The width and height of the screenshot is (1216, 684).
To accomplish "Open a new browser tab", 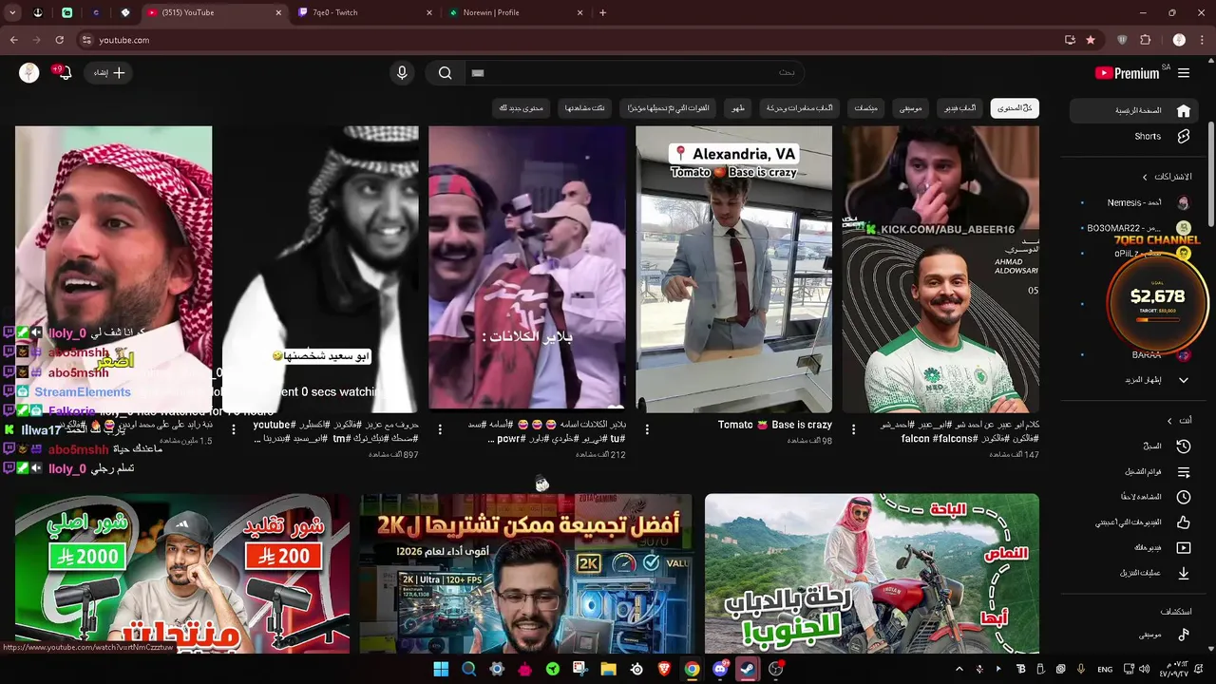I will click(x=602, y=12).
